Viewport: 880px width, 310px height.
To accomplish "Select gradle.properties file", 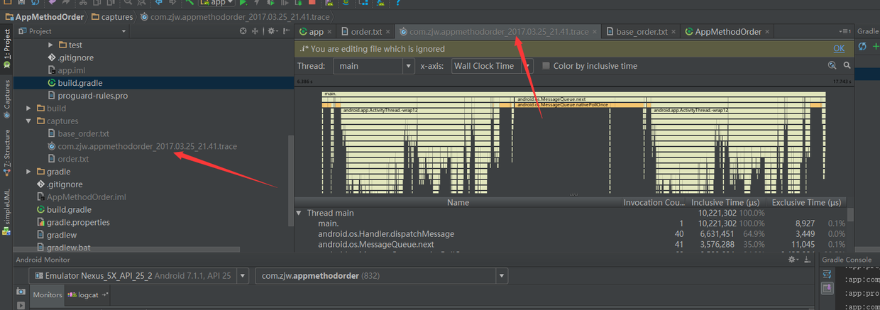I will click(x=73, y=222).
